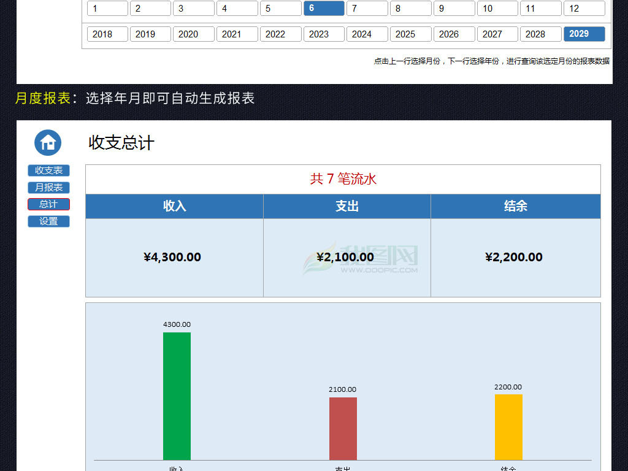Image resolution: width=628 pixels, height=471 pixels.
Task: Click the ¥2,200.00 balance cell
Action: coord(515,257)
